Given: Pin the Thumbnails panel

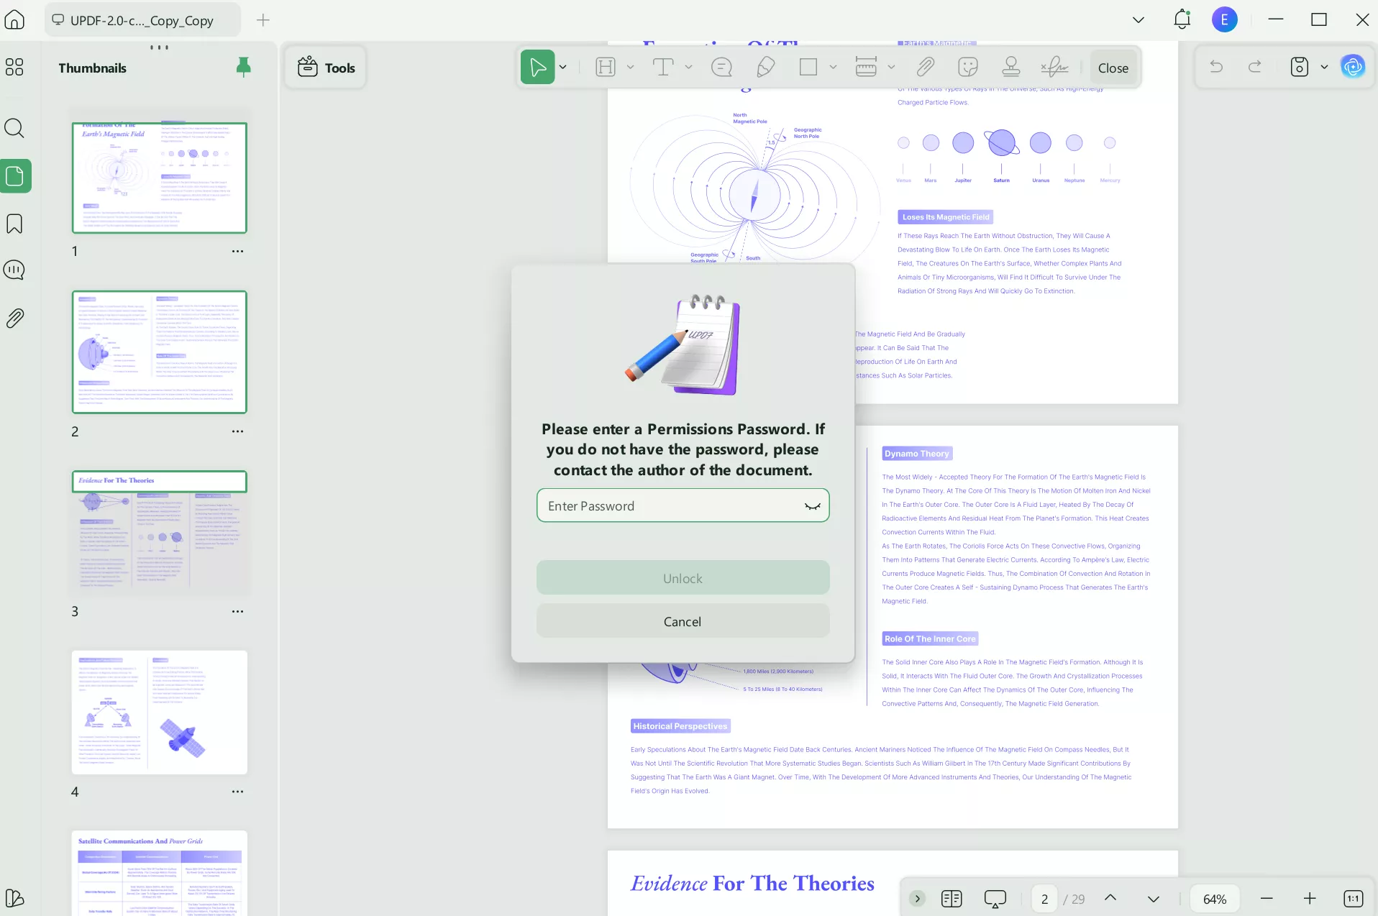Looking at the screenshot, I should tap(244, 67).
